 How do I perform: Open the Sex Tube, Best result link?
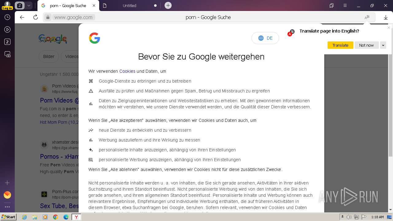59,206
